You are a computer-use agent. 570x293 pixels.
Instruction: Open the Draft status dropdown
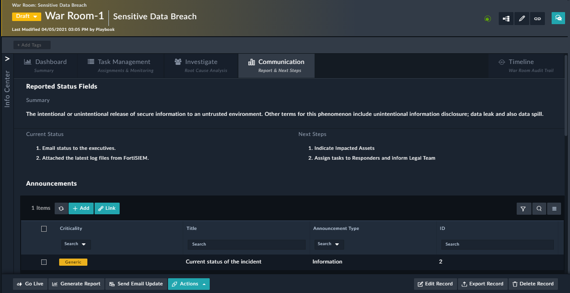click(x=26, y=17)
